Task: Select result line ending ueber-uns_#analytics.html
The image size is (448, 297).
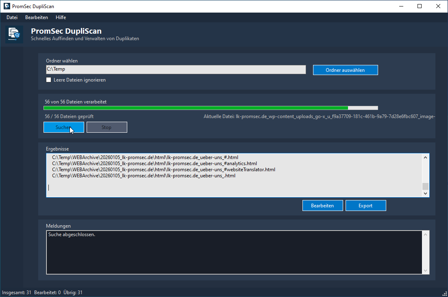Action: tap(154, 164)
